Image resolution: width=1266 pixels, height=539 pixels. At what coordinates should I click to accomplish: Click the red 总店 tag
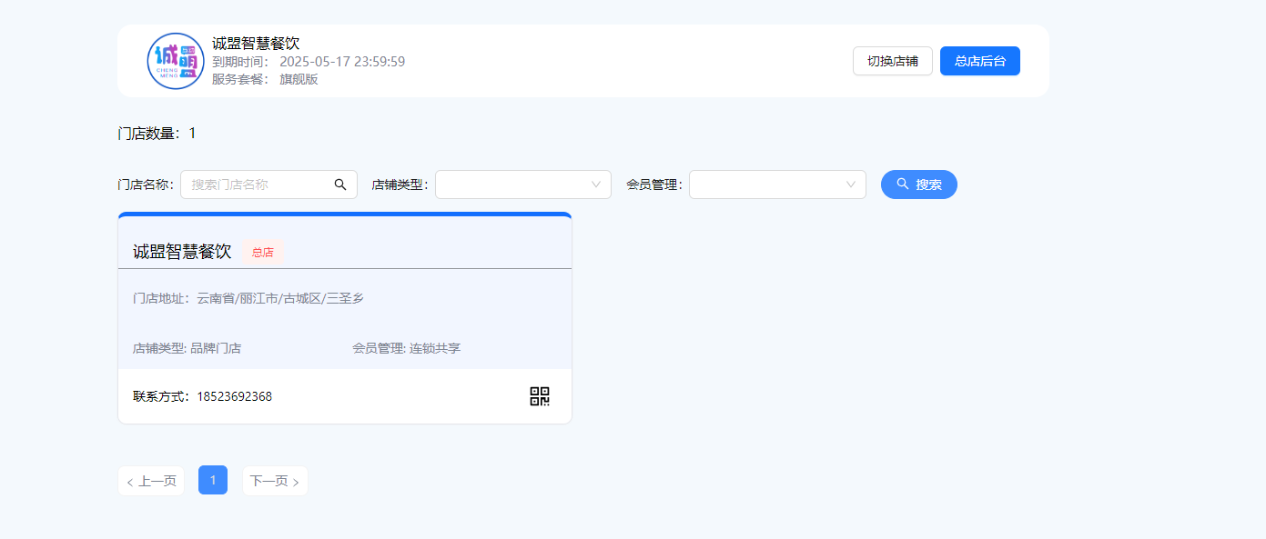263,252
